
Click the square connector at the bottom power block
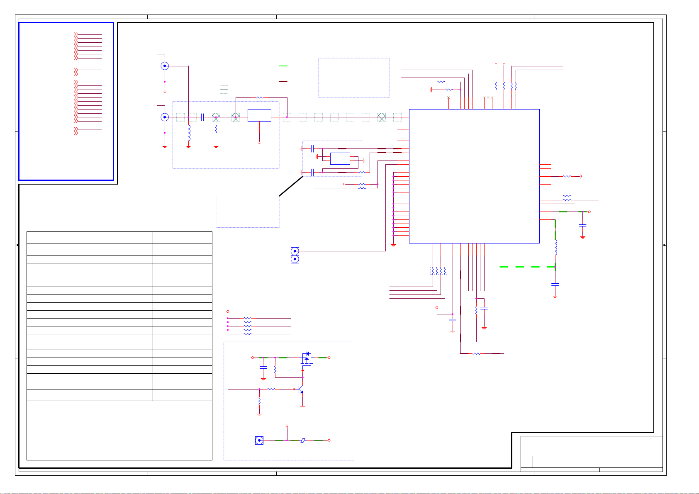pos(259,440)
